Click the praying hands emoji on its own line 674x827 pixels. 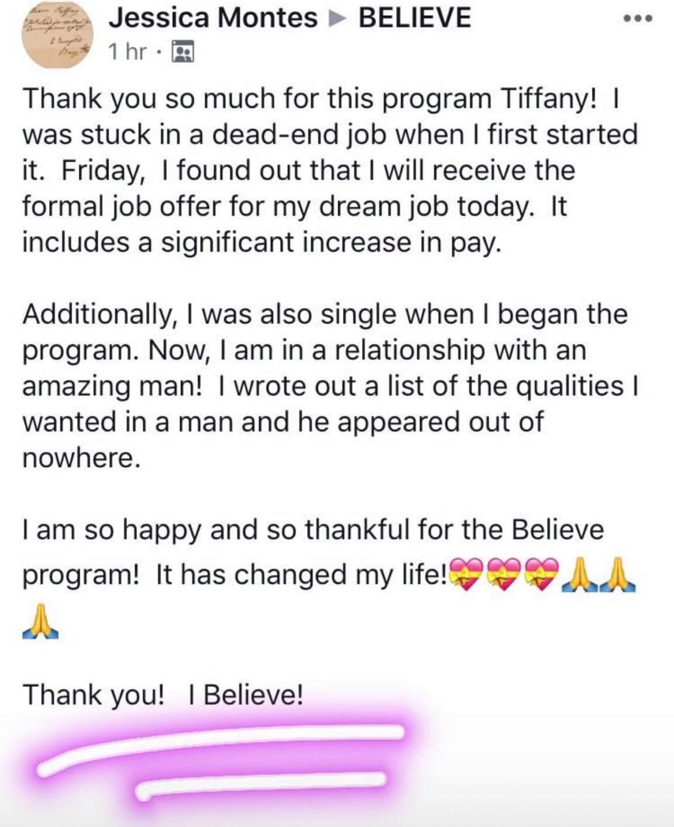[40, 622]
